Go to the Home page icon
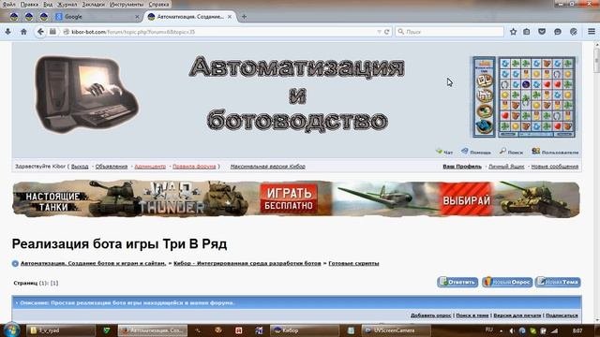The image size is (600, 337). [23, 32]
